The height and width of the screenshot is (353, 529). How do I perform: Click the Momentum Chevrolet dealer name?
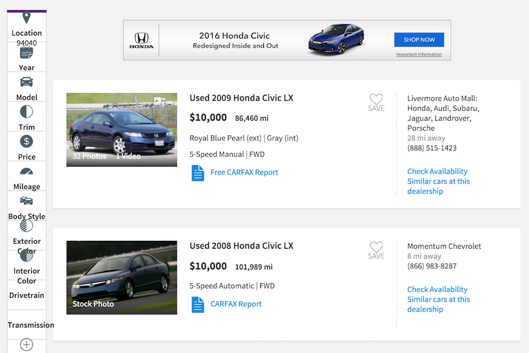(x=444, y=246)
